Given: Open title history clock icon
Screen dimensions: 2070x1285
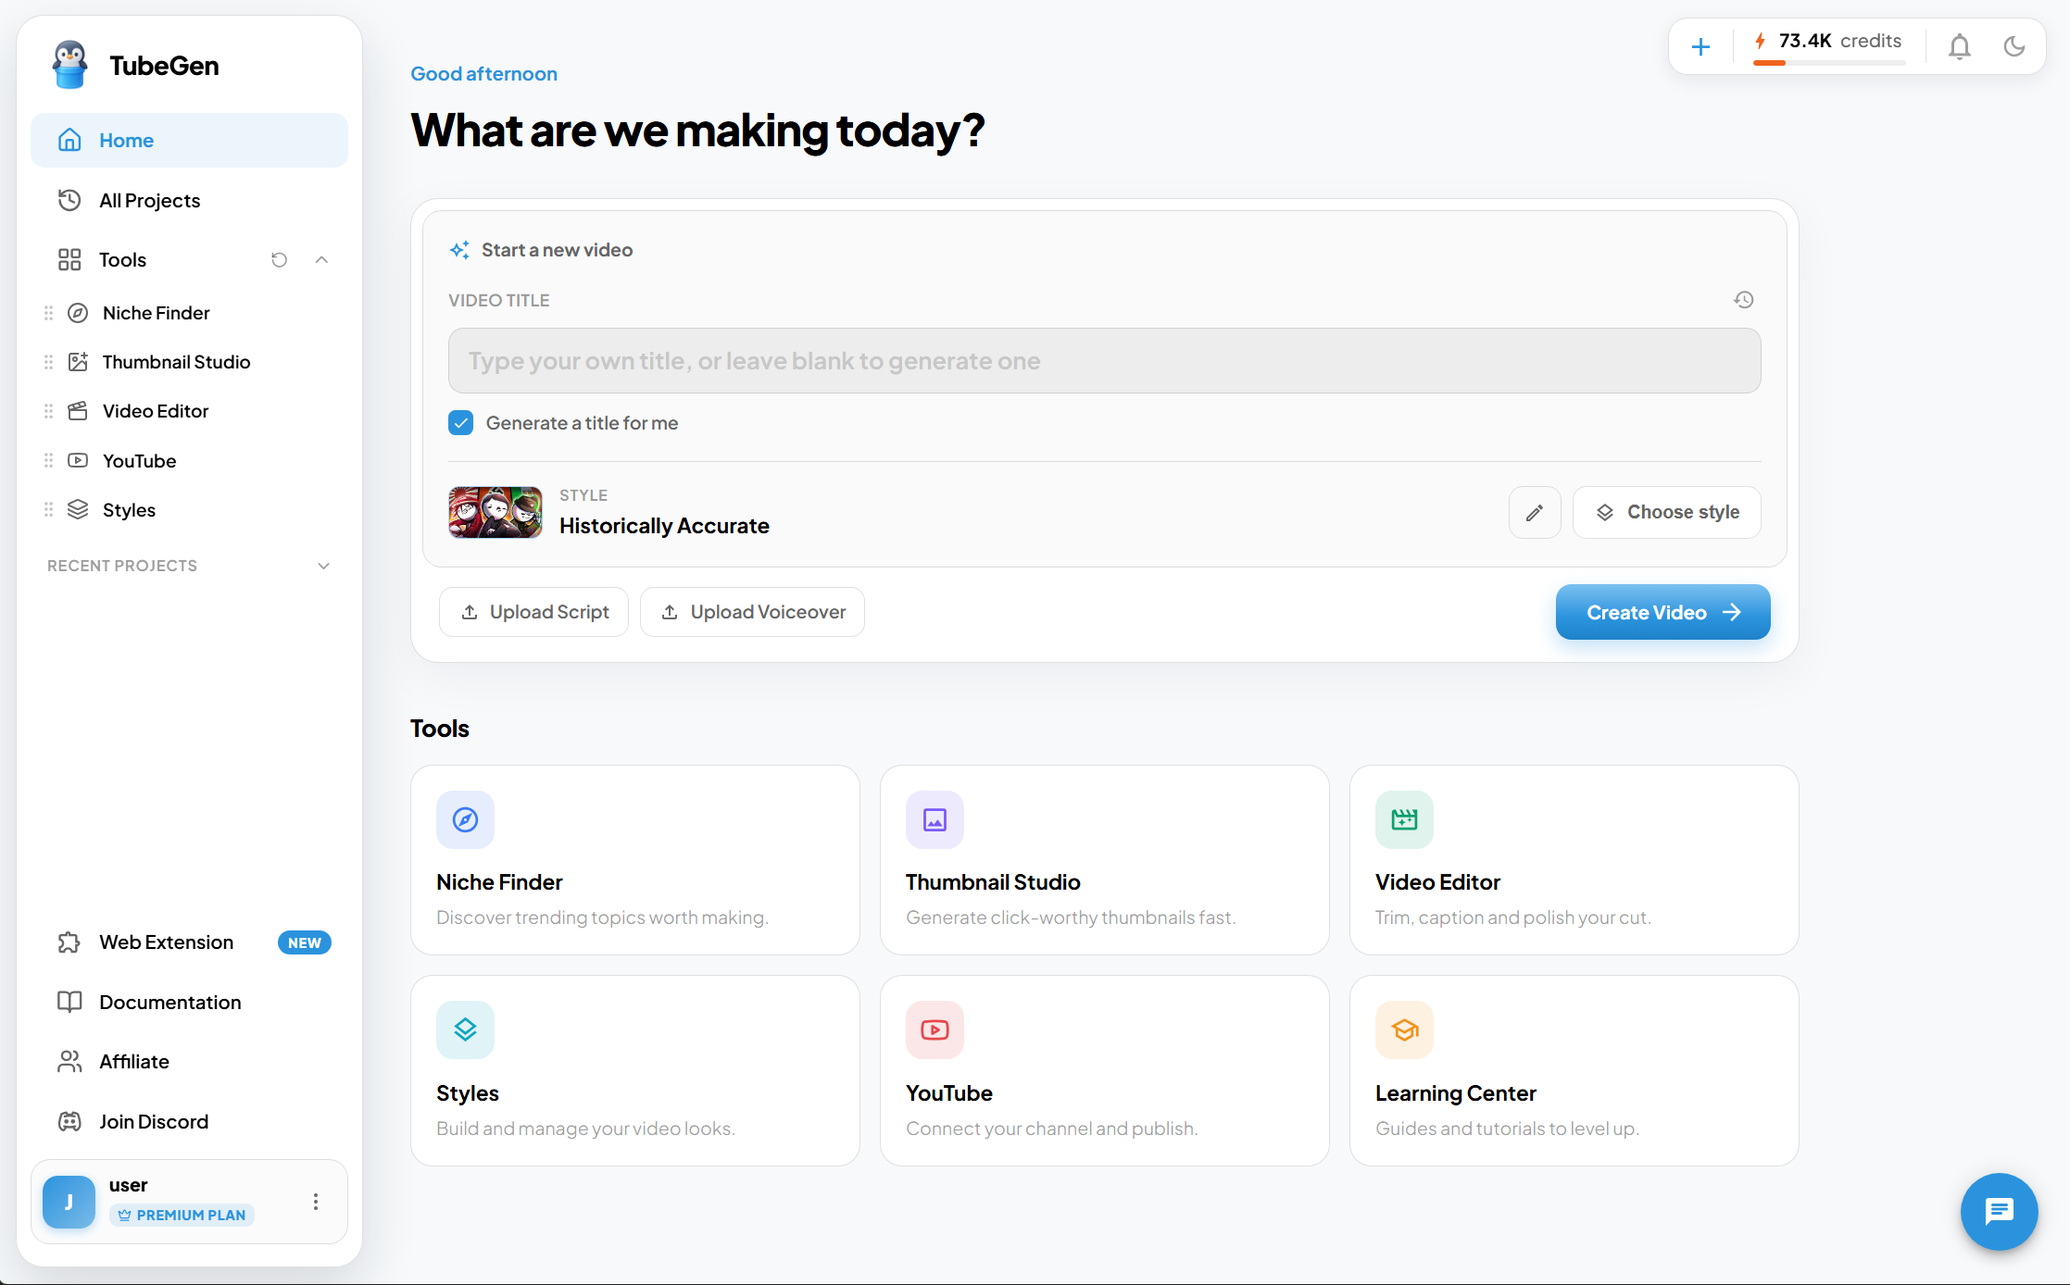Looking at the screenshot, I should tap(1743, 300).
